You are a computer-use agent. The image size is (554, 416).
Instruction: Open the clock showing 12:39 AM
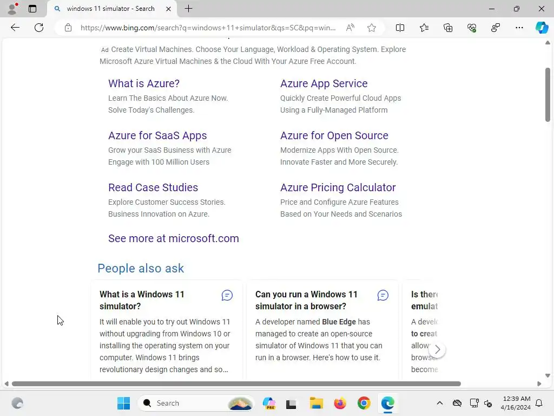click(516, 403)
